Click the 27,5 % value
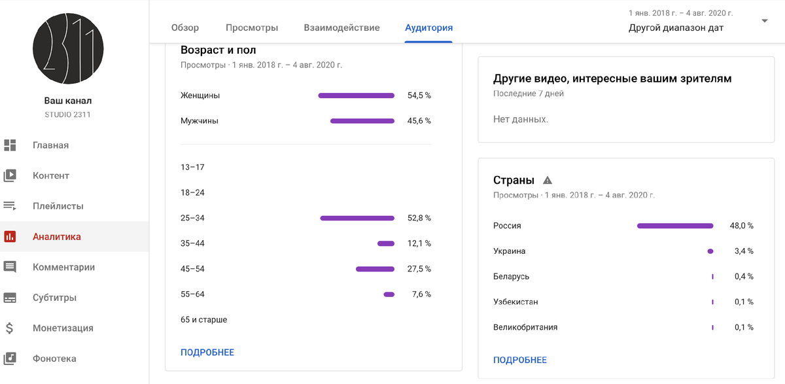Image resolution: width=785 pixels, height=384 pixels. point(419,269)
